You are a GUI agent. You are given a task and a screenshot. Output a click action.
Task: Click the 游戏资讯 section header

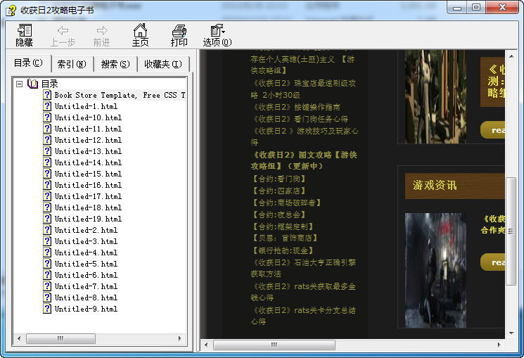click(x=455, y=186)
